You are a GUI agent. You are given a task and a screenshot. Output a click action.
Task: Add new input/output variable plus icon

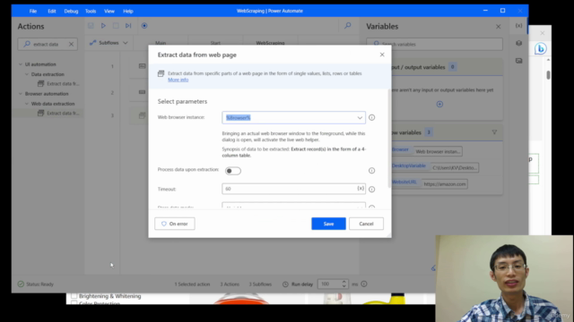[x=439, y=104]
